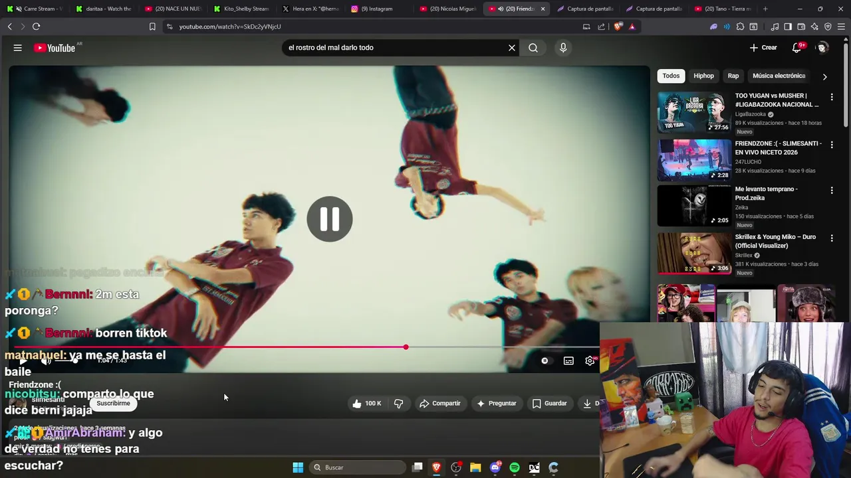Open options for Me levanto temprano video
The width and height of the screenshot is (851, 478).
(x=832, y=191)
